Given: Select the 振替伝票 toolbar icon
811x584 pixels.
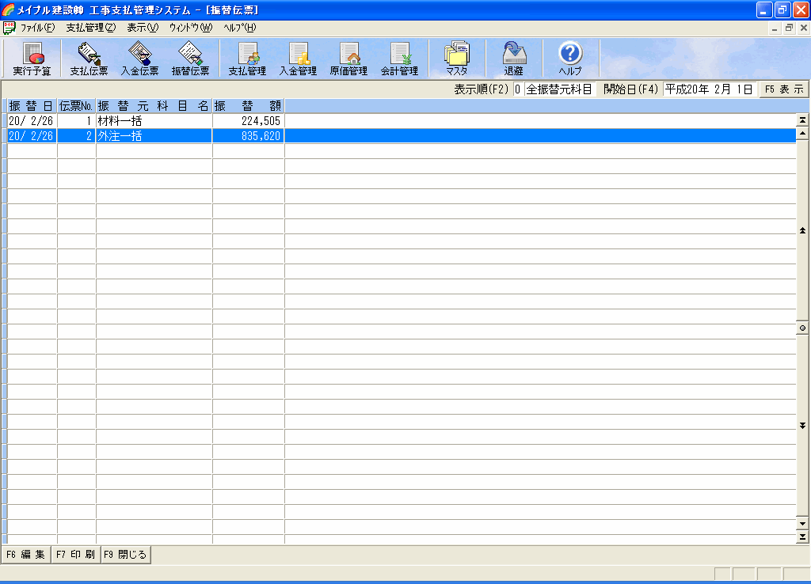Looking at the screenshot, I should pos(190,59).
